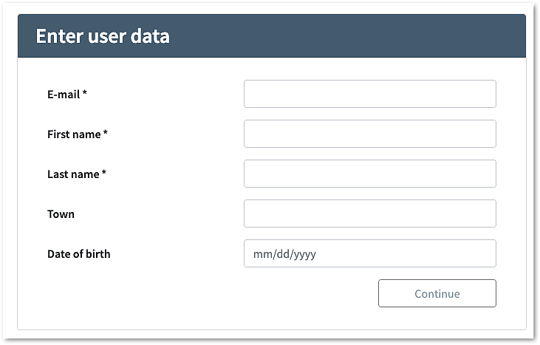The image size is (540, 345).
Task: Click the asterisk next to E-mail
Action: click(x=85, y=94)
